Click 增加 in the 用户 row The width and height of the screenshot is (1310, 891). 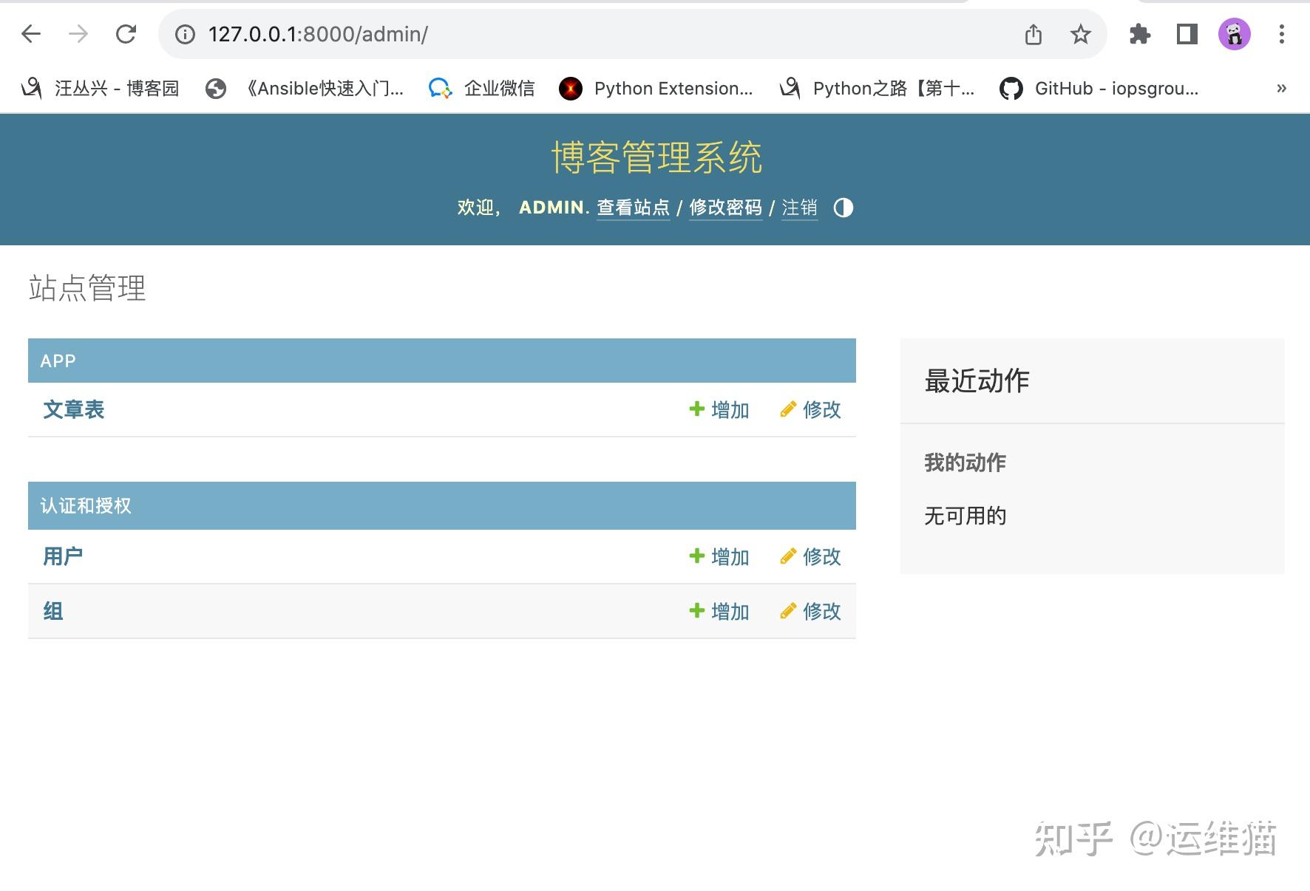(719, 556)
